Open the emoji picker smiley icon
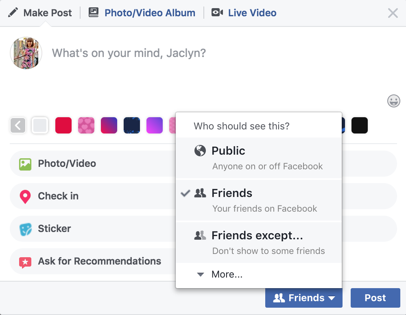Image resolution: width=406 pixels, height=315 pixels. pyautogui.click(x=393, y=101)
